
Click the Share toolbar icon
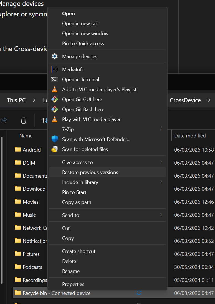pos(4,120)
